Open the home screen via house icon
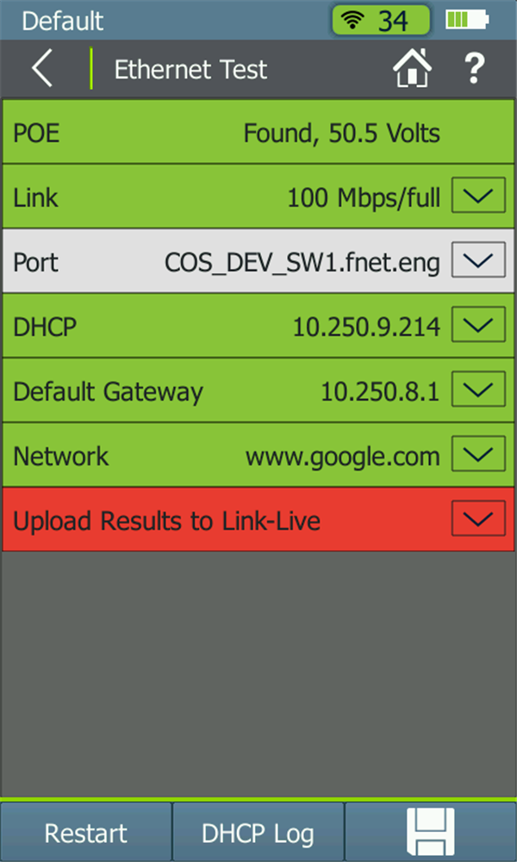 (412, 68)
